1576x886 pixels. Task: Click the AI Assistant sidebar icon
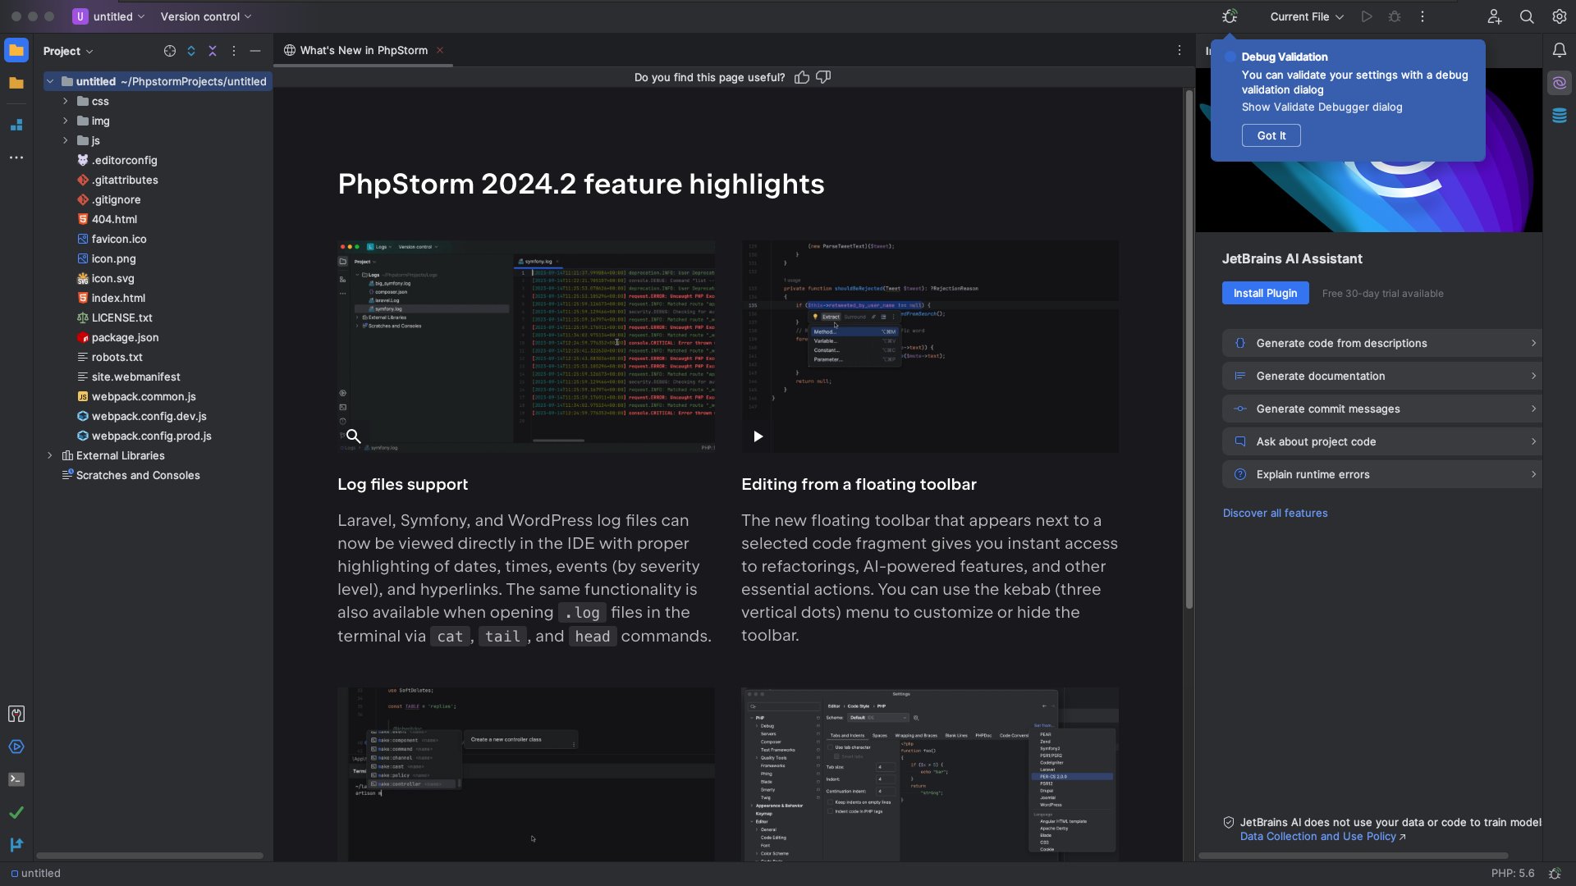click(x=1560, y=83)
